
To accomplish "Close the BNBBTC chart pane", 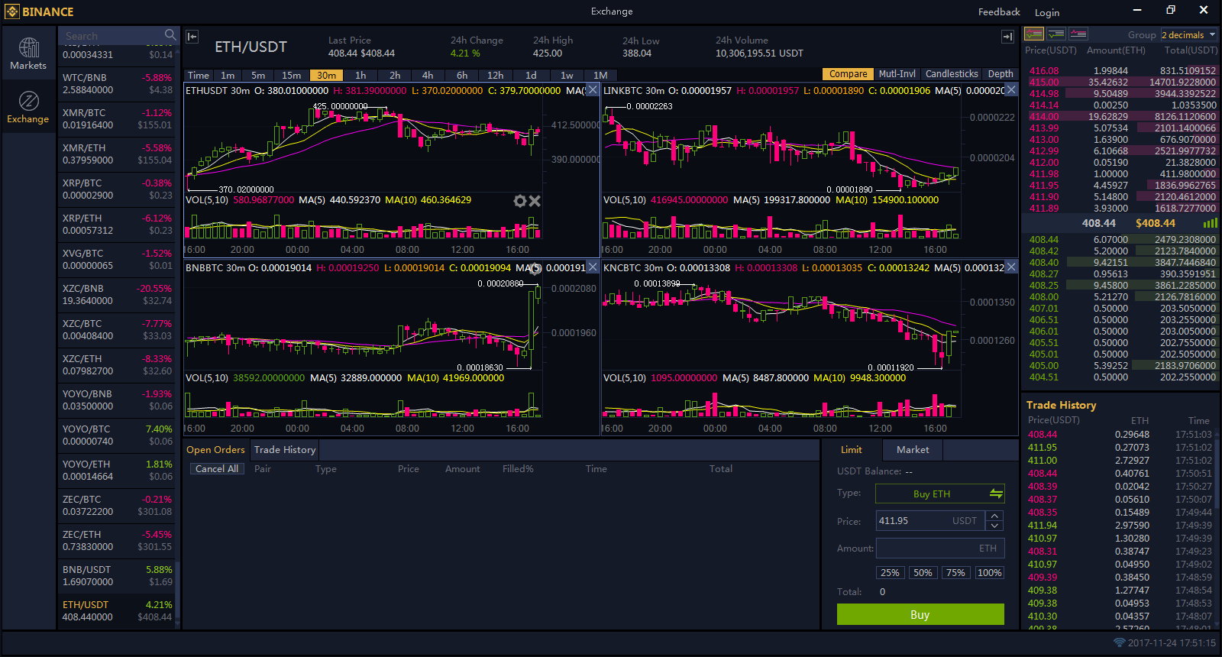I will [593, 267].
